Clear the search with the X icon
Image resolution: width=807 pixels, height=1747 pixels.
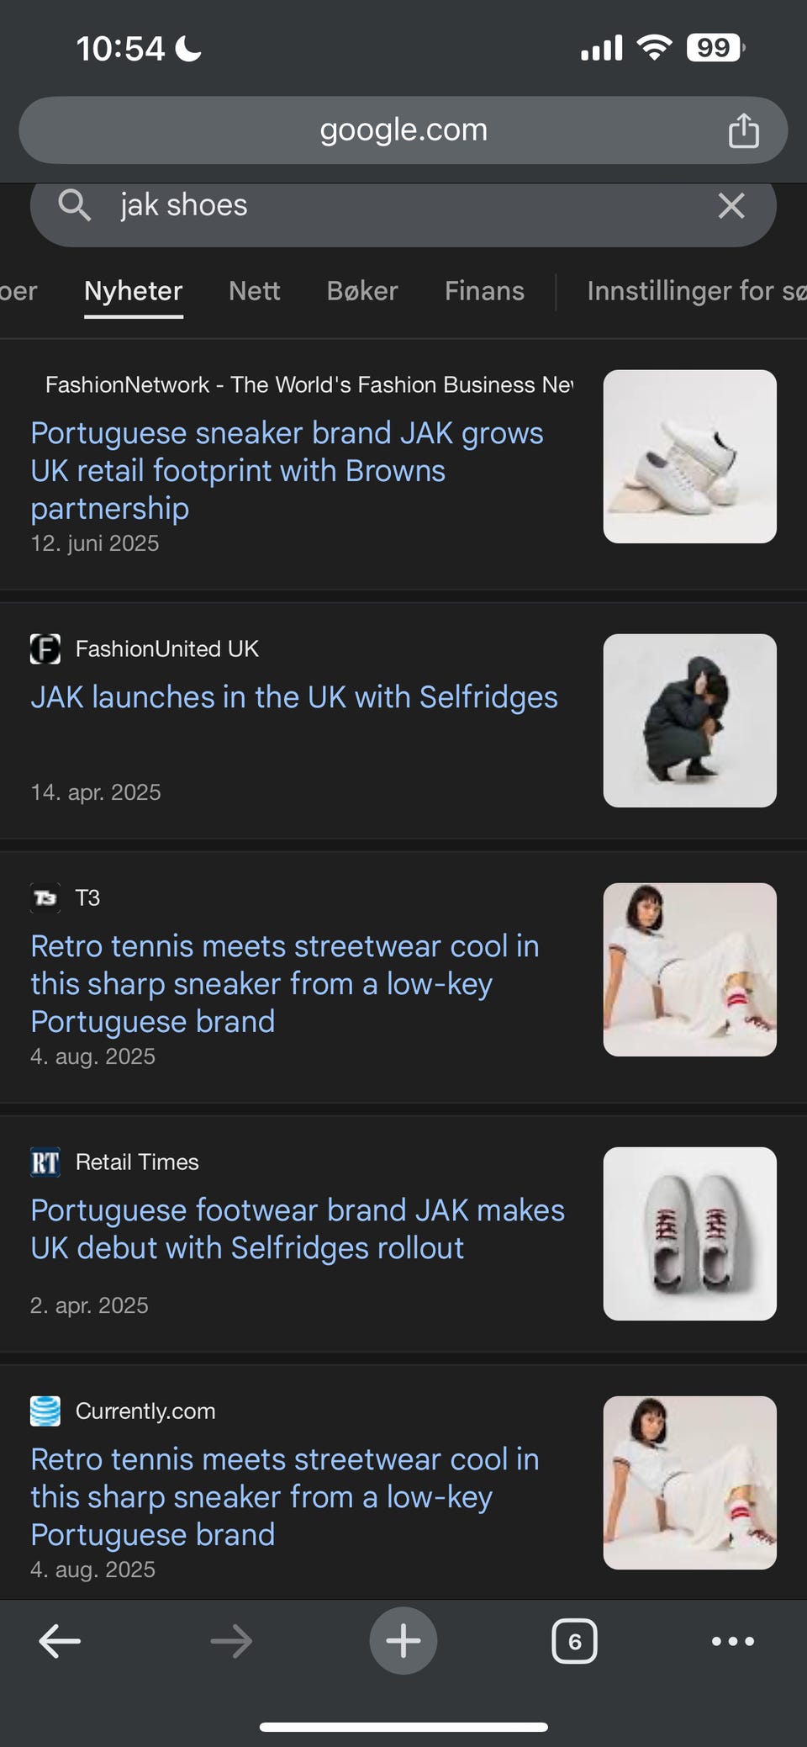731,205
